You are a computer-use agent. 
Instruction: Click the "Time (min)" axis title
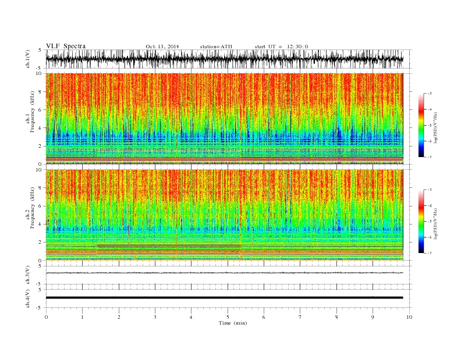pos(233,323)
